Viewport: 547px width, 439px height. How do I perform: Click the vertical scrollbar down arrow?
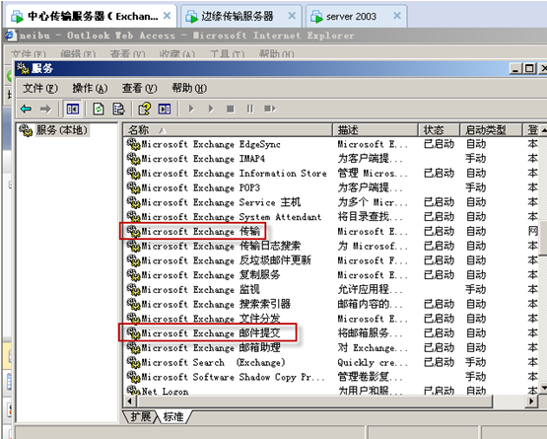coord(543,388)
